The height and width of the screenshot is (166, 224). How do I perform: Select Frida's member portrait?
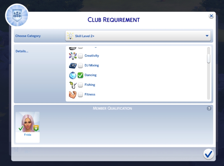(x=28, y=122)
